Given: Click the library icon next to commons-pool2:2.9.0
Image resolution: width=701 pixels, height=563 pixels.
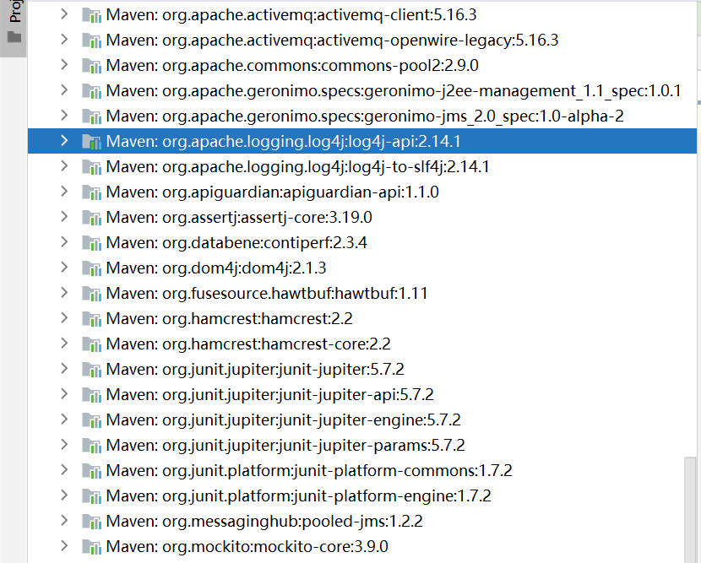Looking at the screenshot, I should point(91,65).
